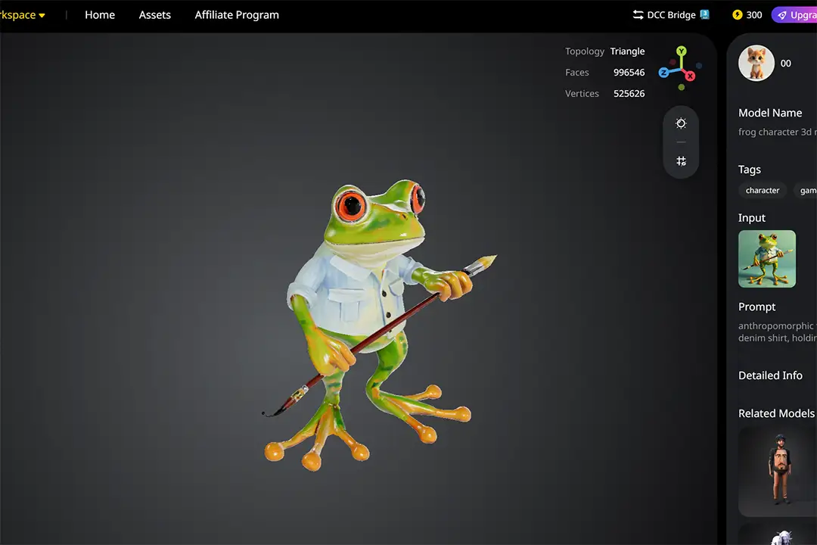This screenshot has height=545, width=817.
Task: Toggle the wireframe display icon
Action: pyautogui.click(x=681, y=160)
